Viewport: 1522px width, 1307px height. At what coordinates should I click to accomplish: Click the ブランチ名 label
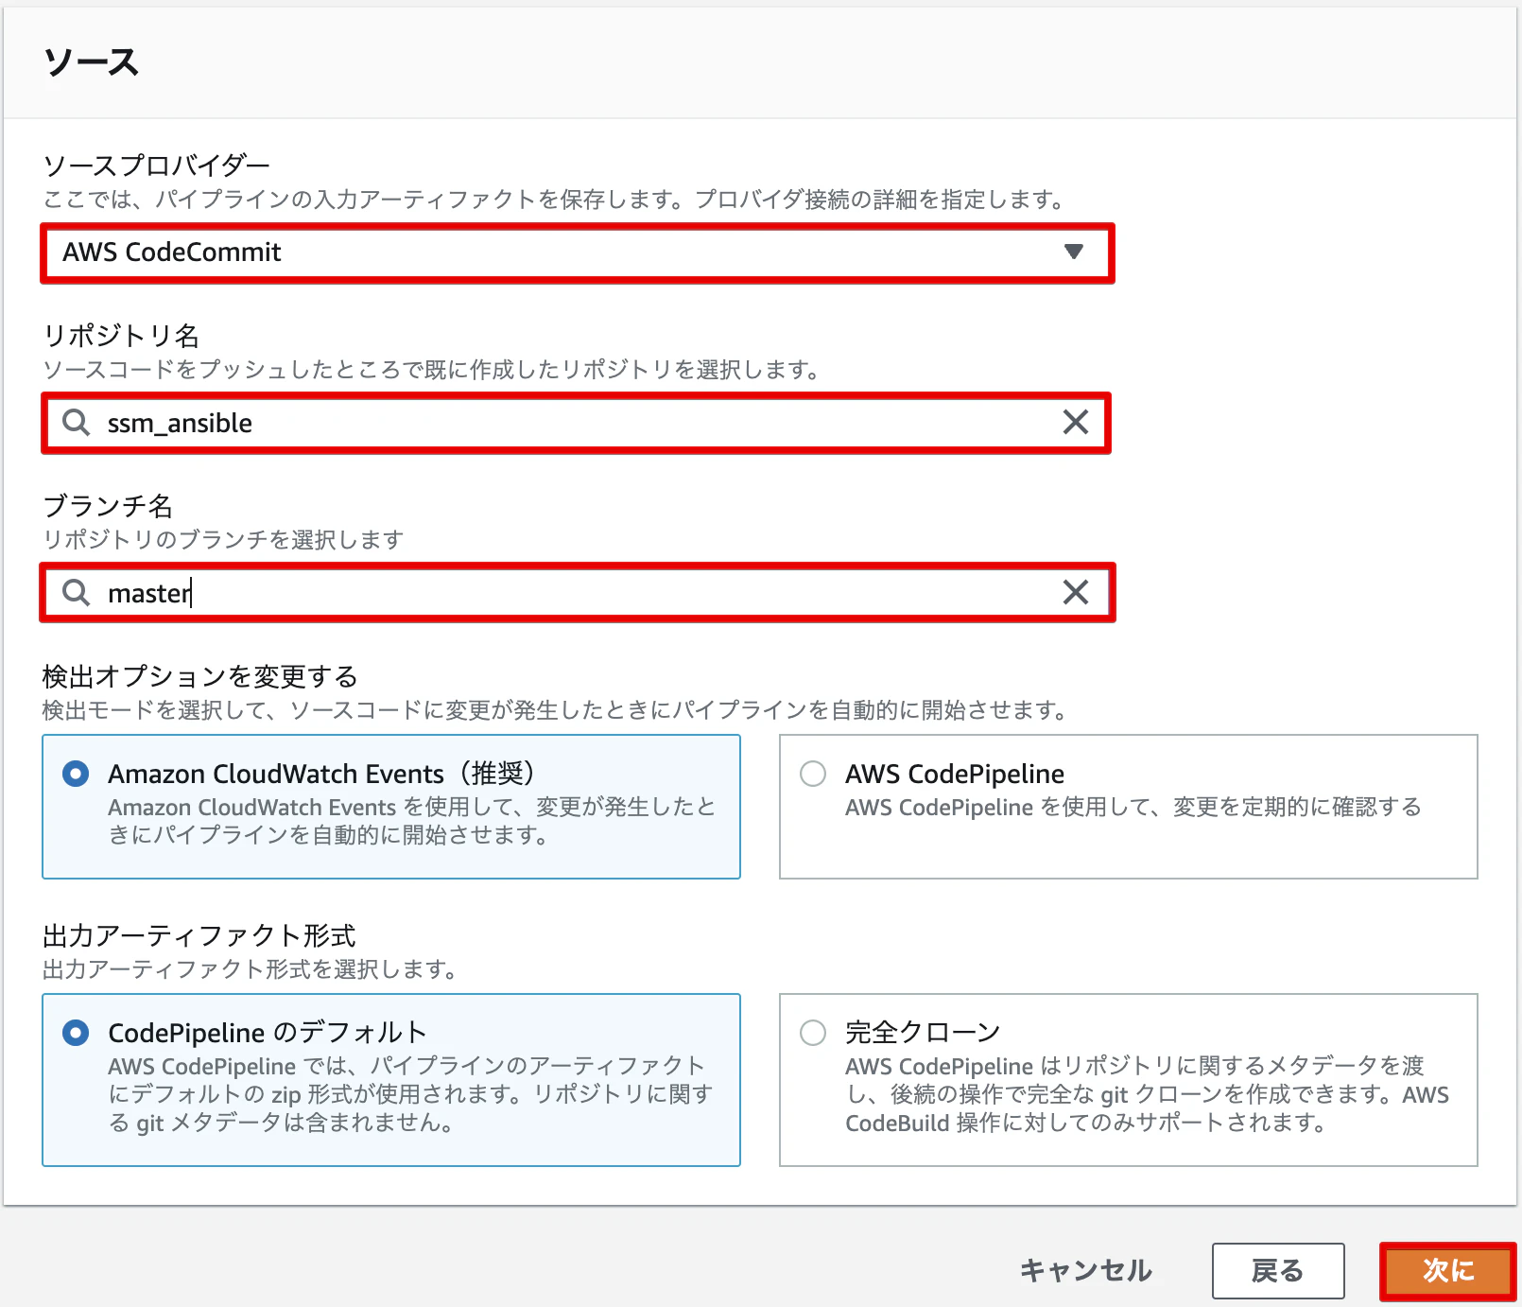pos(108,506)
